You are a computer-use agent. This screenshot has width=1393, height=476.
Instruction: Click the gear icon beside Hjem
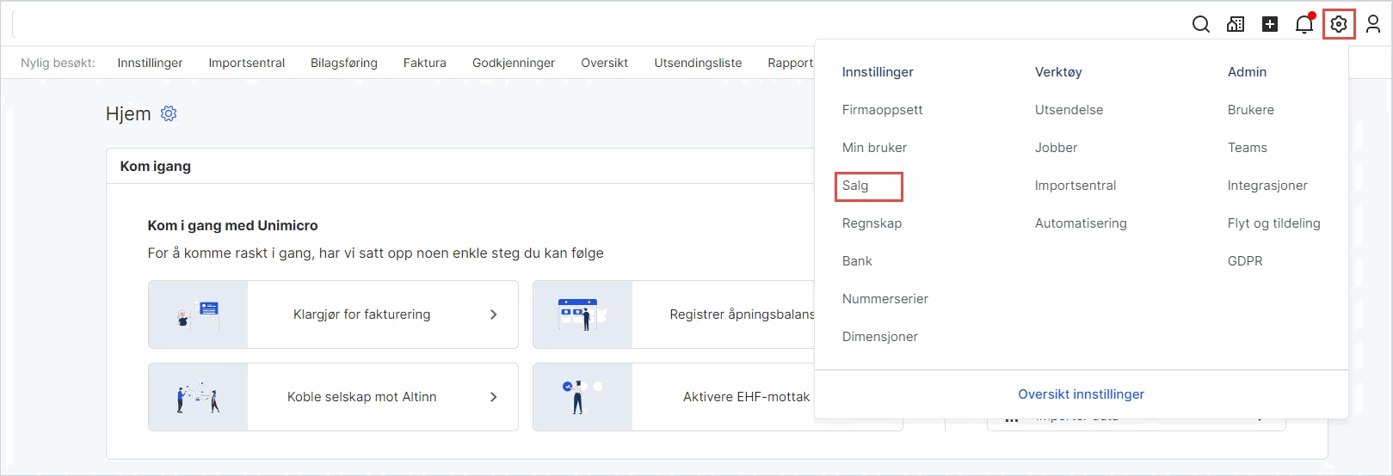[169, 113]
